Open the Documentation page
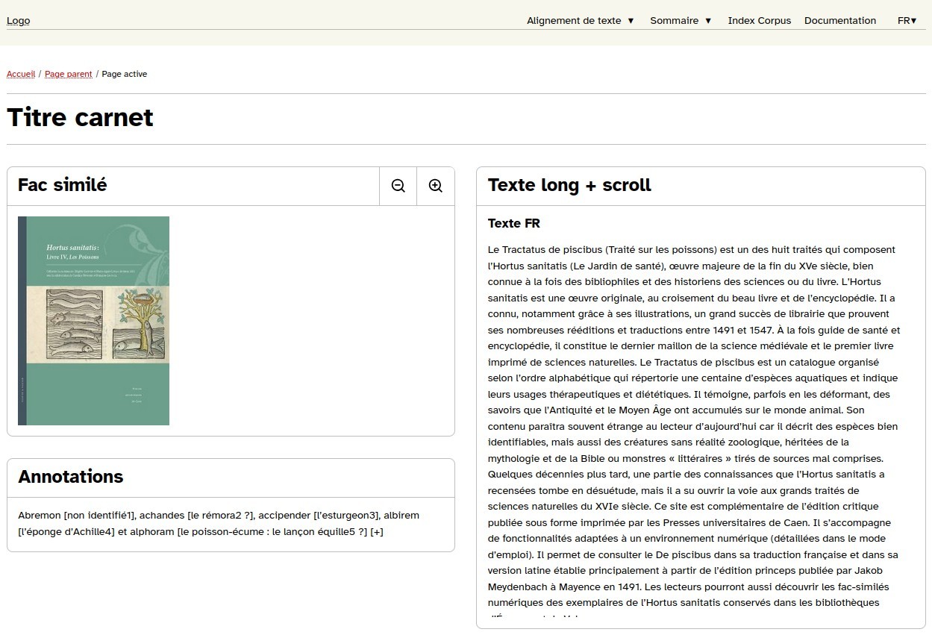932x635 pixels. click(840, 20)
